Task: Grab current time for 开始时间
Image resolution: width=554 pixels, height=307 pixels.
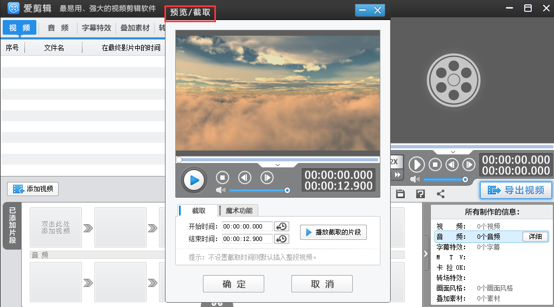Action: tap(282, 226)
